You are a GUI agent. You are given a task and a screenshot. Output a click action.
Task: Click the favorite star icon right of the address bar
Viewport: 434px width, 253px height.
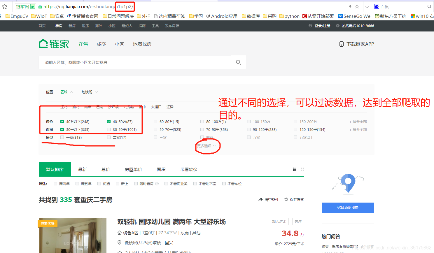coord(357,6)
